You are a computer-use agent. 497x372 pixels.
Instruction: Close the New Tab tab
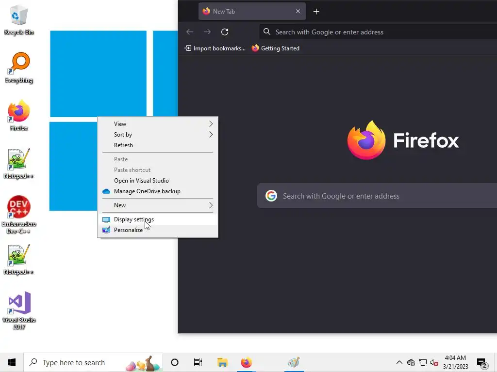pos(298,12)
